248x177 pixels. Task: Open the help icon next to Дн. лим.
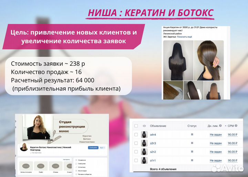point(220,126)
